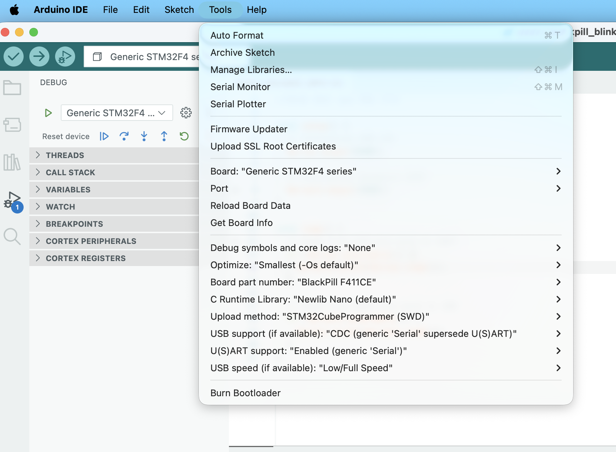The image size is (616, 452).
Task: Click the green Restart debug icon
Action: 184,136
